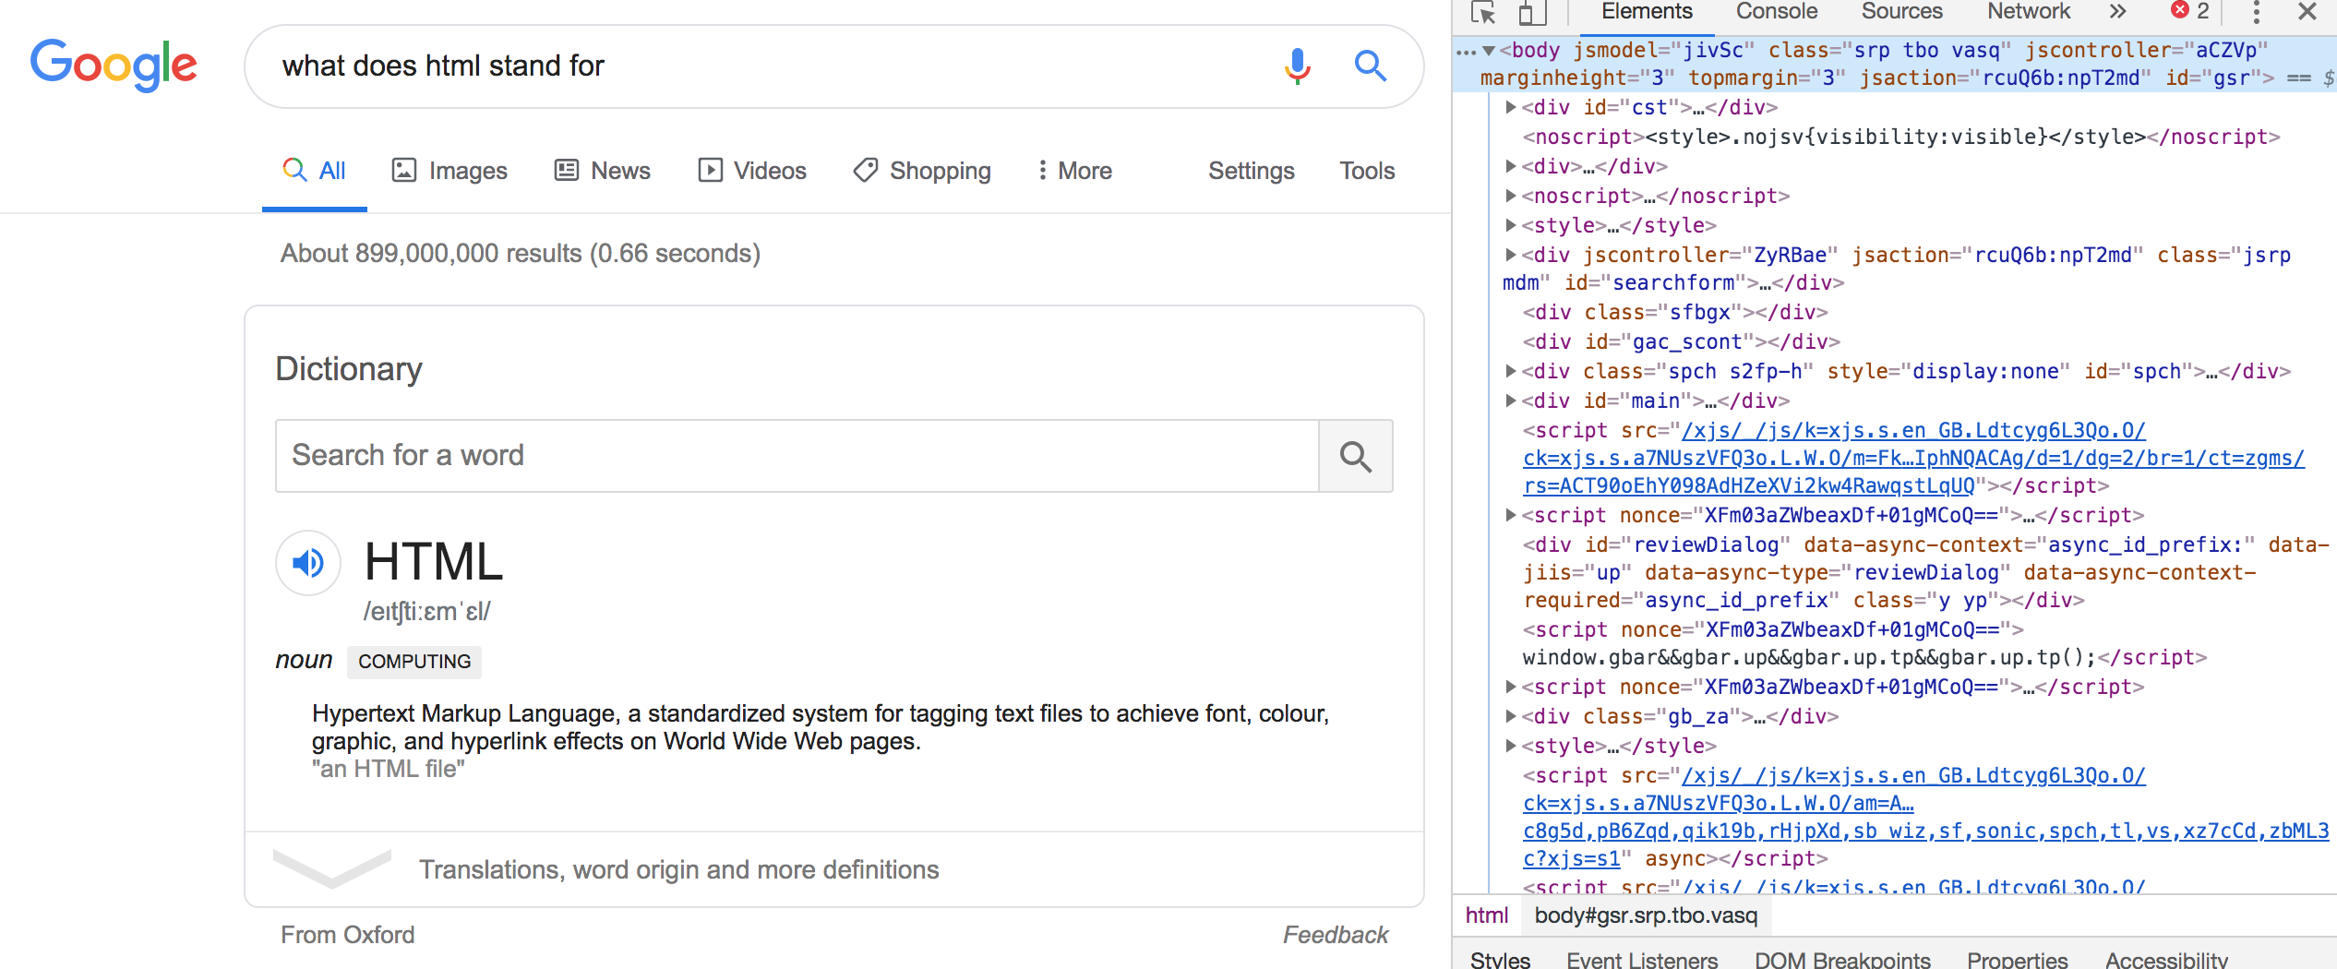This screenshot has height=969, width=2337.
Task: Click the results count text
Action: pos(521,253)
